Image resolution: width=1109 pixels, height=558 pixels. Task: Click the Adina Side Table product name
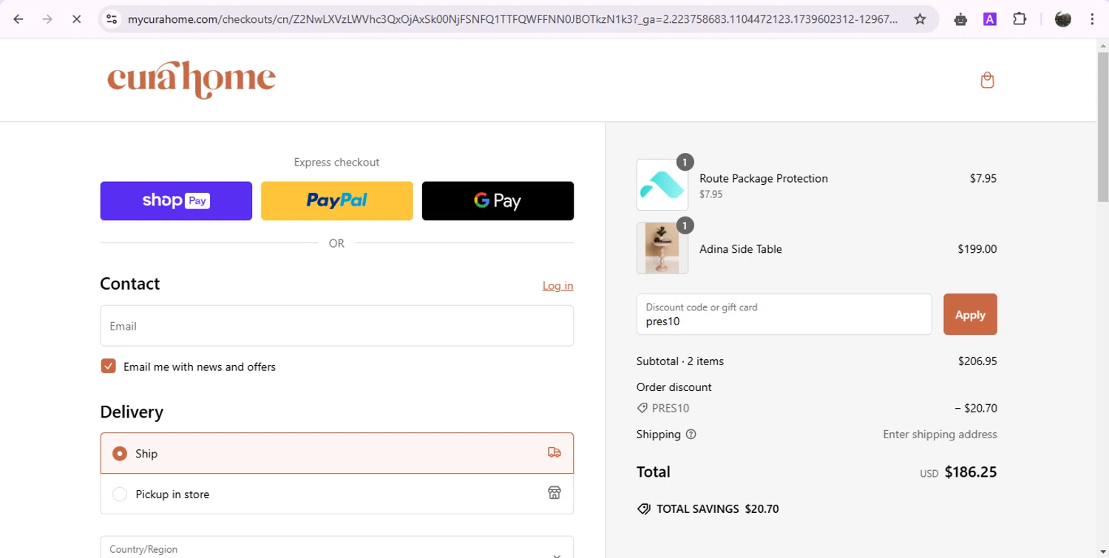[x=740, y=249]
